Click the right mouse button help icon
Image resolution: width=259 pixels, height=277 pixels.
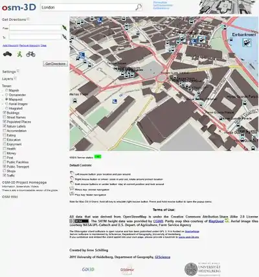point(72,178)
